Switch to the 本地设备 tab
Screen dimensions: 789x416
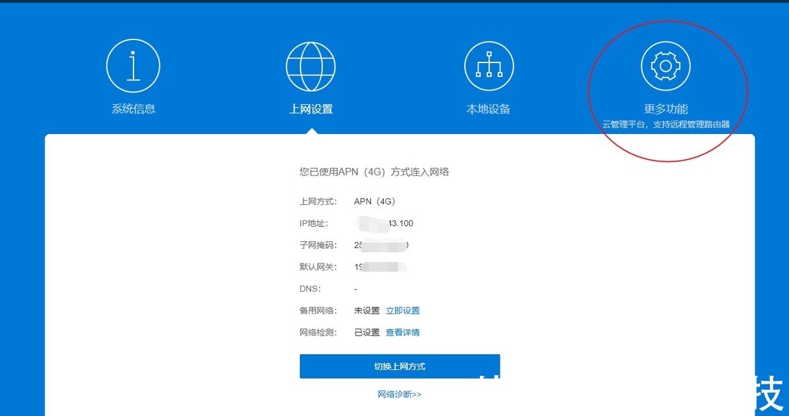pos(488,108)
